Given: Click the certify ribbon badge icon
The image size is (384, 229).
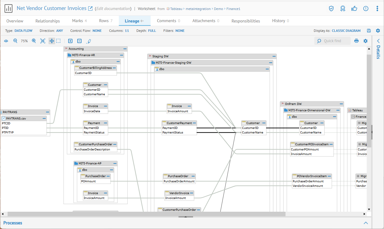Looking at the screenshot, I should point(342,8).
